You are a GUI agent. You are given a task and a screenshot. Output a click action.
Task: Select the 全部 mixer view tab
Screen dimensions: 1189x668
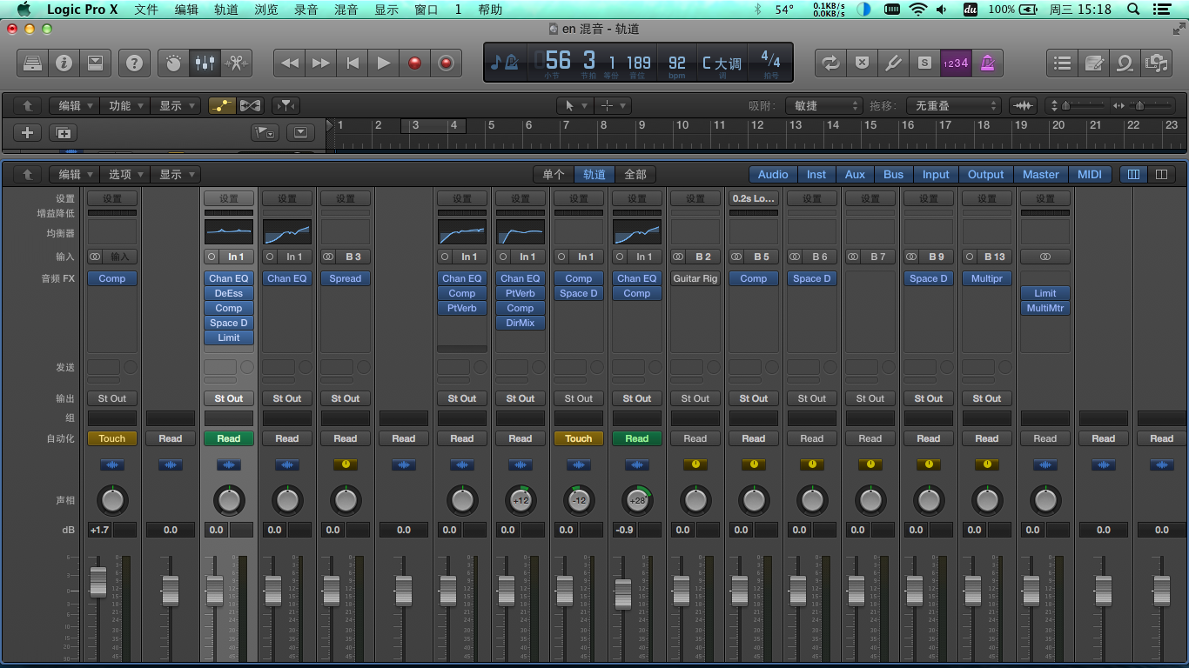(x=636, y=174)
